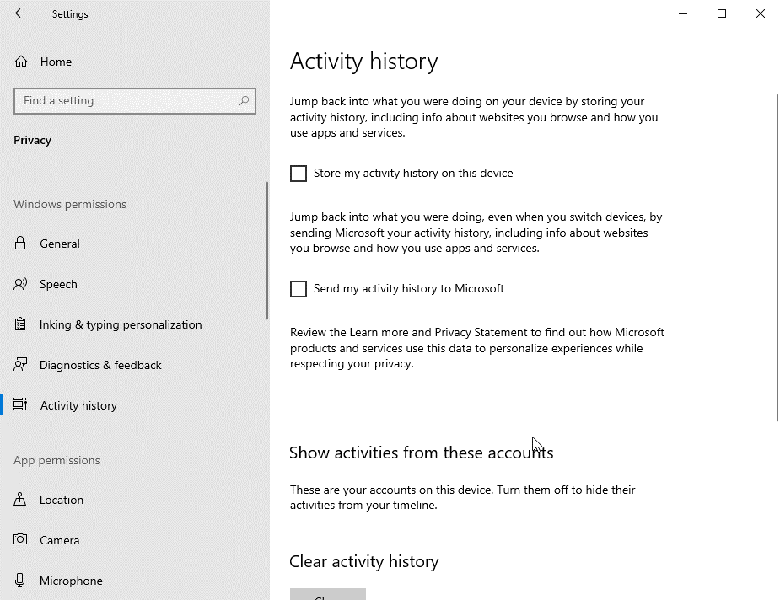Type in the Find a setting box
Image resolution: width=780 pixels, height=600 pixels.
point(126,101)
